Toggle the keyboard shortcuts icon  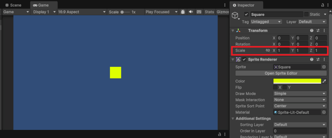(x=199, y=12)
